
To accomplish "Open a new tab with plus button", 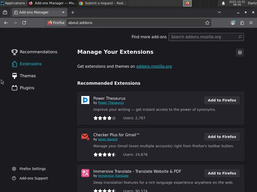I will click(73, 12).
